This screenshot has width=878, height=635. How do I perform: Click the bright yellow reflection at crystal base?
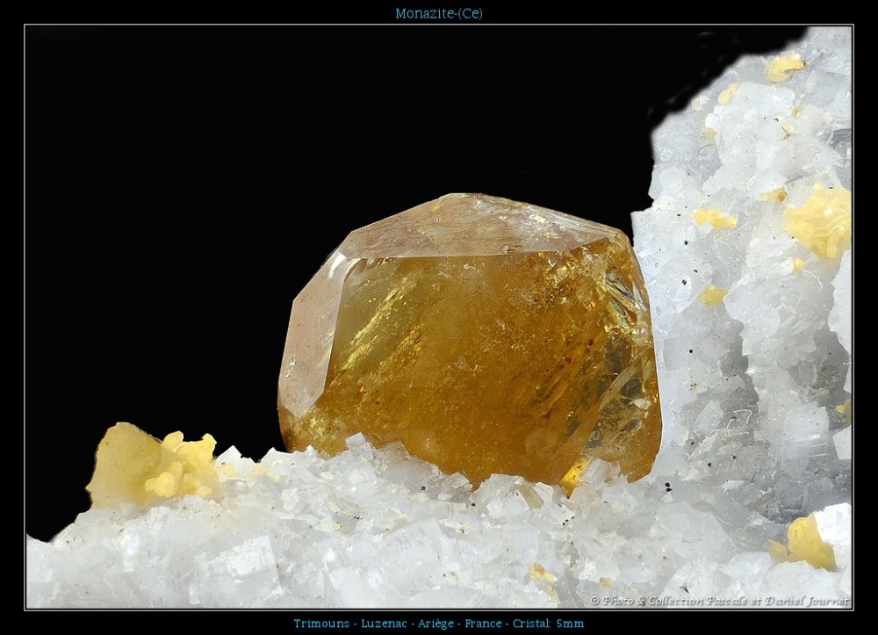pos(572,475)
